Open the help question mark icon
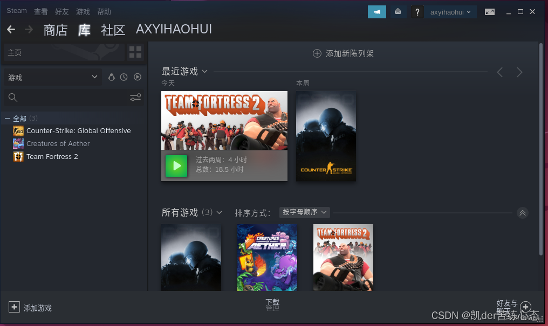 tap(417, 12)
